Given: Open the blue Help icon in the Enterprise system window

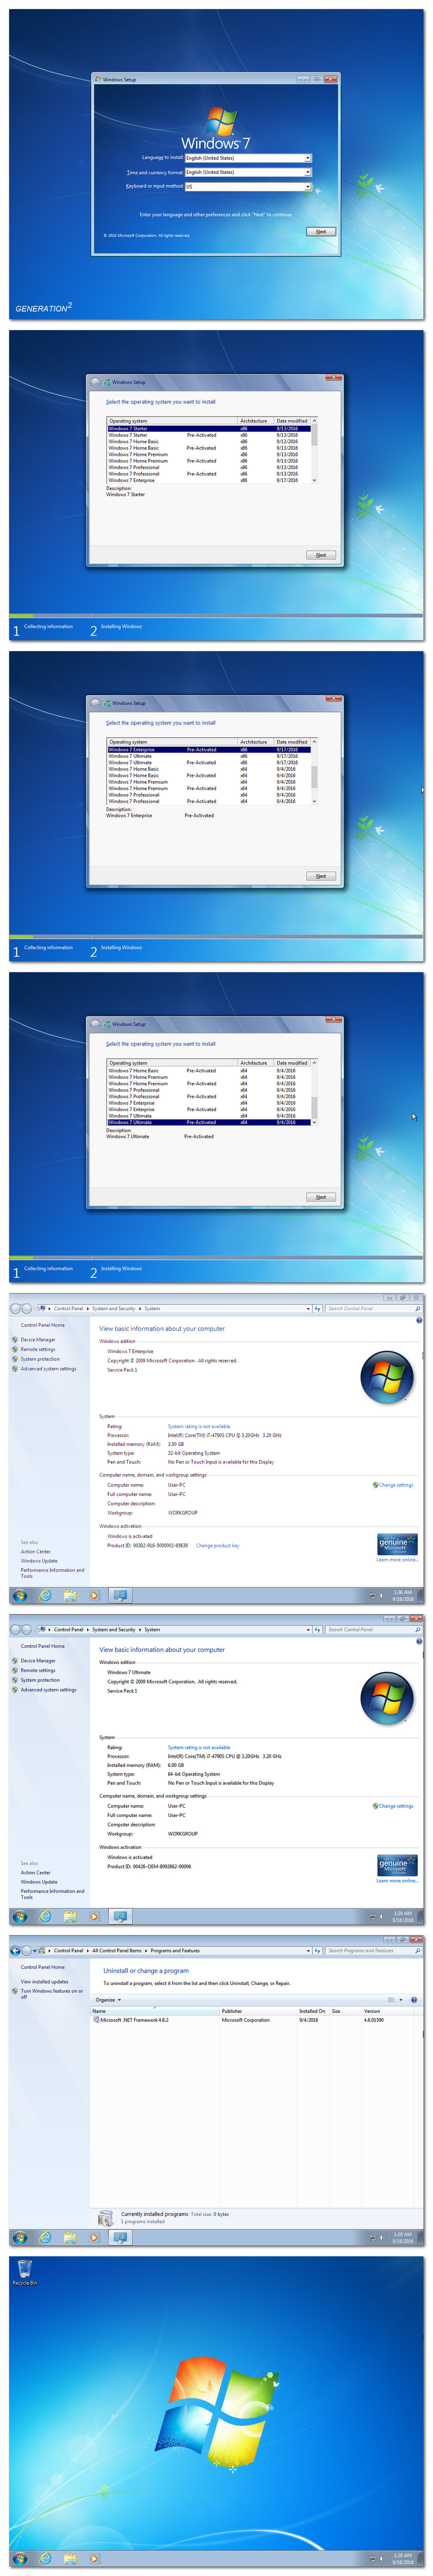Looking at the screenshot, I should pos(418,1320).
